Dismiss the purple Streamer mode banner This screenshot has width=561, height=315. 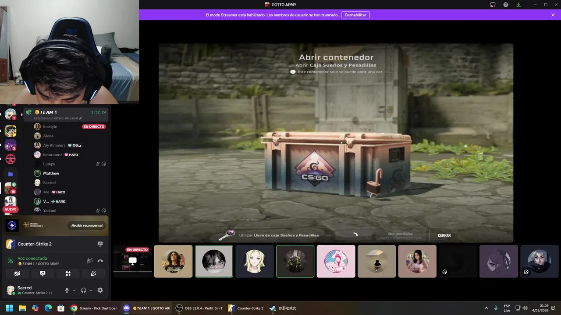553,15
